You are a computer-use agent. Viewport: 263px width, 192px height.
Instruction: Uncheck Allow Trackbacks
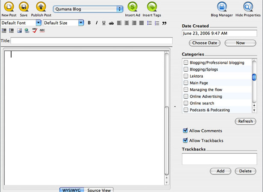click(x=185, y=140)
